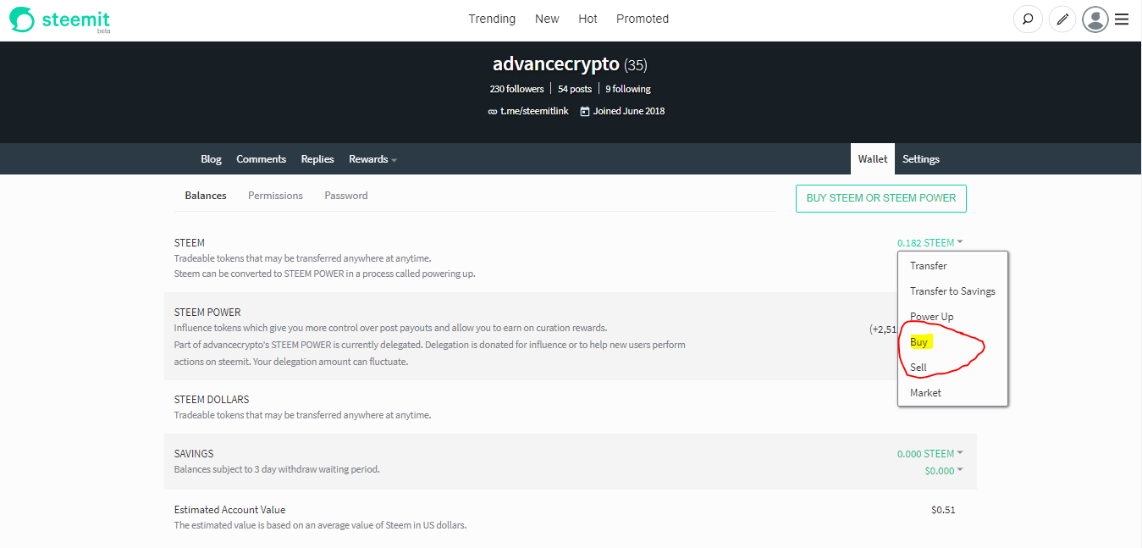
Task: Click the STEEM POWER heading
Action: pyautogui.click(x=207, y=313)
